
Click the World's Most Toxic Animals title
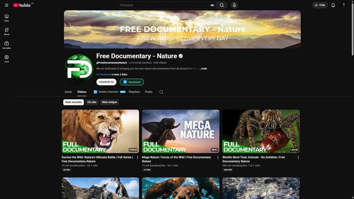click(254, 159)
